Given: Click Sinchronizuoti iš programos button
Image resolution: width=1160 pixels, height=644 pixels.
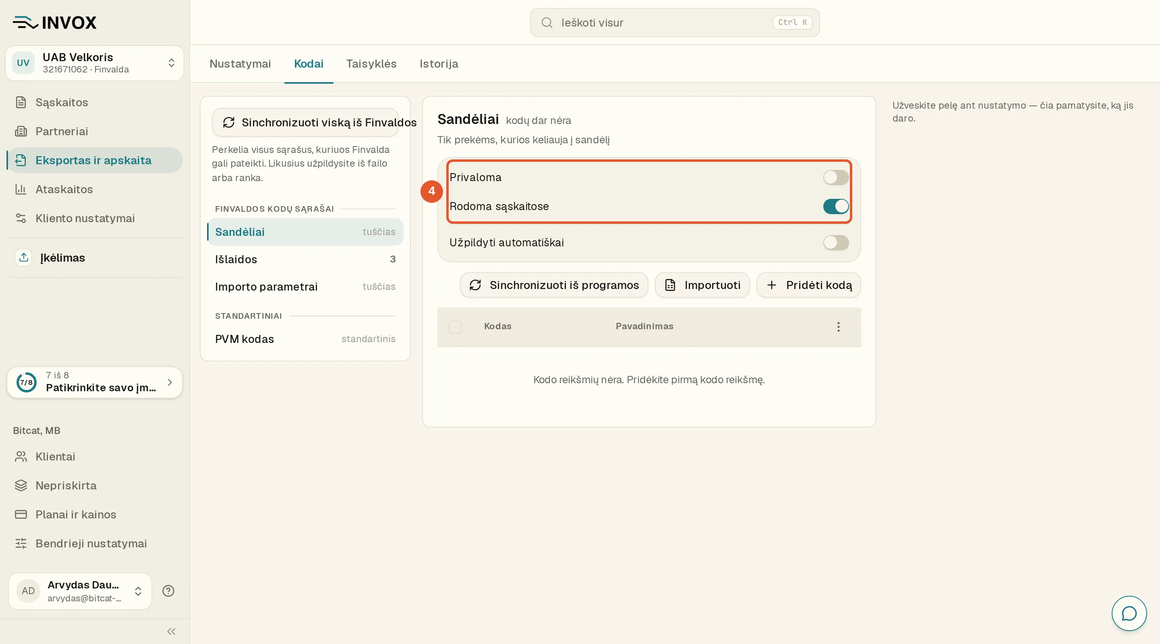Looking at the screenshot, I should (554, 285).
